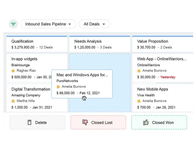The width and height of the screenshot is (196, 147).
Task: Click the Closed Lost drop zone label
Action: [x=102, y=123]
